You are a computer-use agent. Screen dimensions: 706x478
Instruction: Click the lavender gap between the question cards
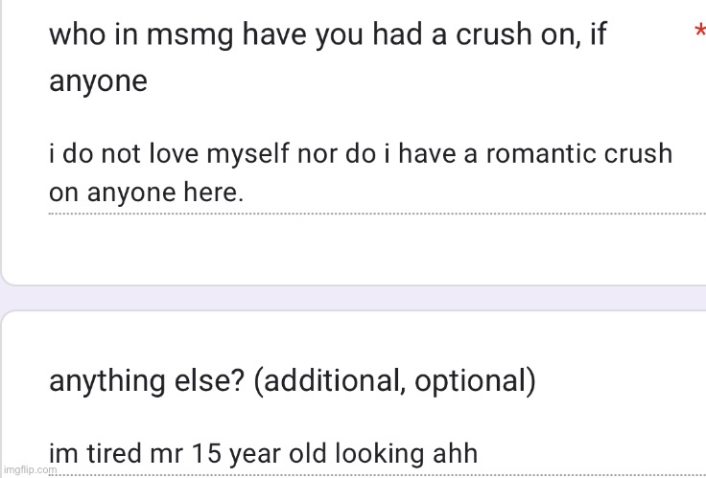[353, 298]
